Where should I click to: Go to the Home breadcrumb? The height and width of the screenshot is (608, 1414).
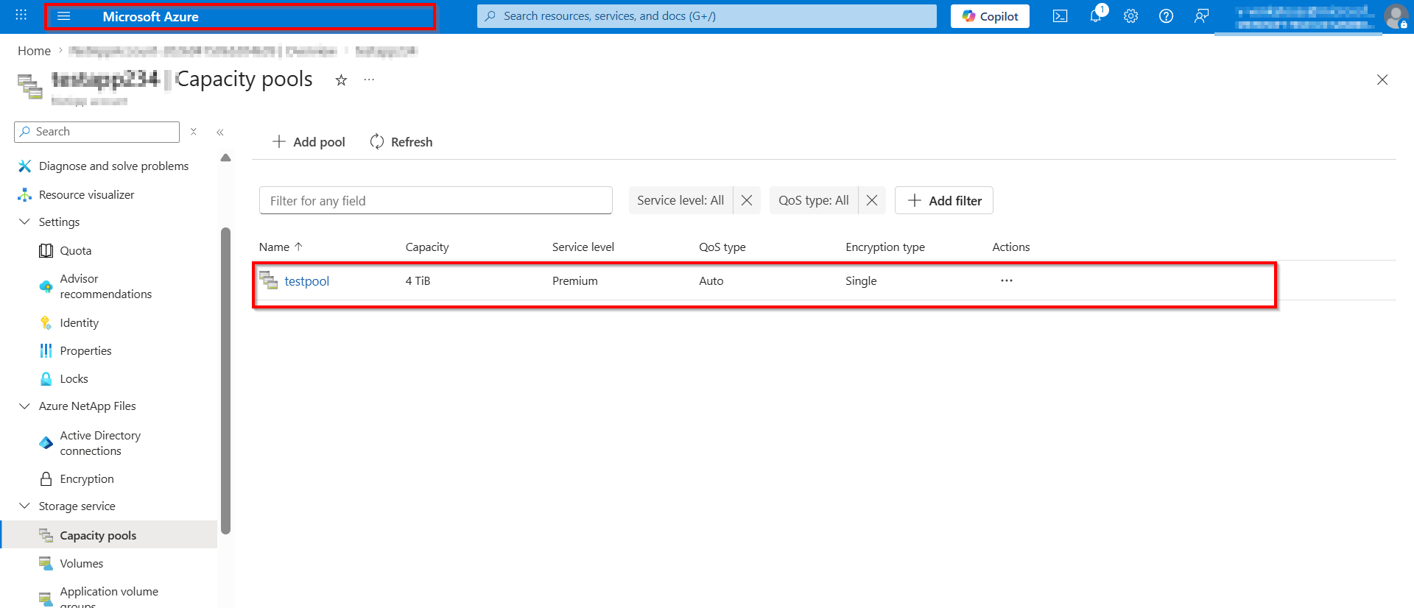click(35, 51)
